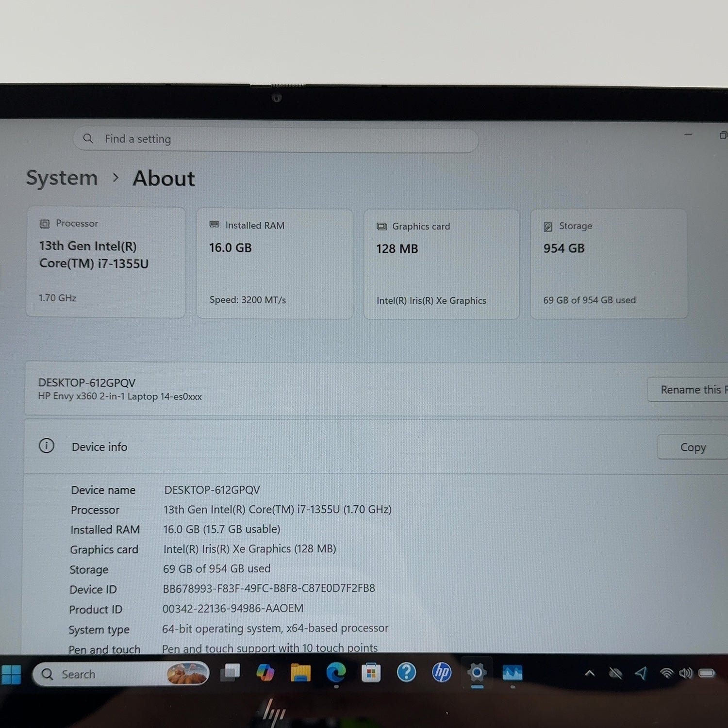Click the Installed RAM card icon
The image size is (728, 728).
click(x=214, y=225)
